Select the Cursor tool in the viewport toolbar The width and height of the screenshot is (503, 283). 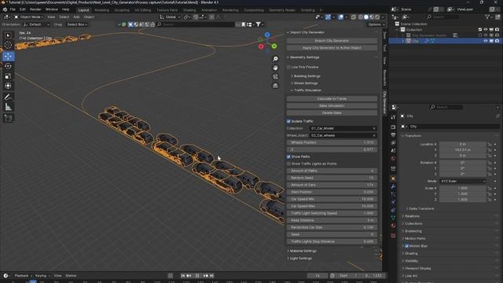8,46
